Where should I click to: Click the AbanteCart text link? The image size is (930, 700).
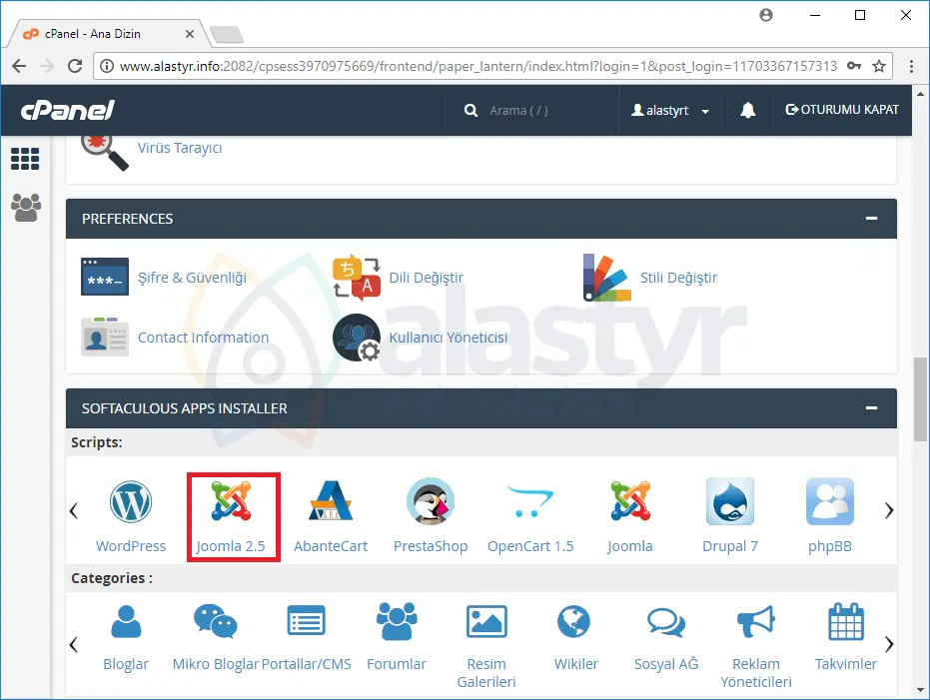pyautogui.click(x=331, y=546)
